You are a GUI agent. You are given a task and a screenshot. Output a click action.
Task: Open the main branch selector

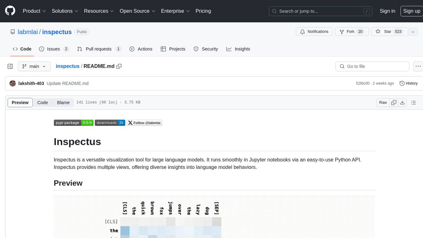pos(34,66)
